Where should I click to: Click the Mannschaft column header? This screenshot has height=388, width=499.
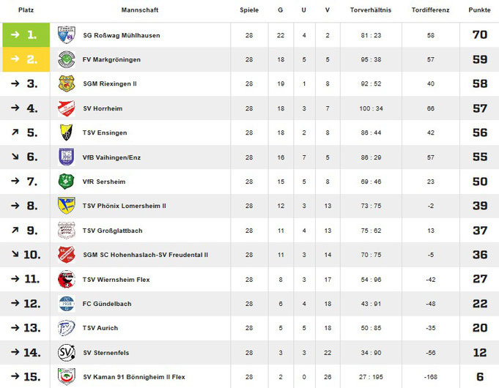pyautogui.click(x=140, y=10)
